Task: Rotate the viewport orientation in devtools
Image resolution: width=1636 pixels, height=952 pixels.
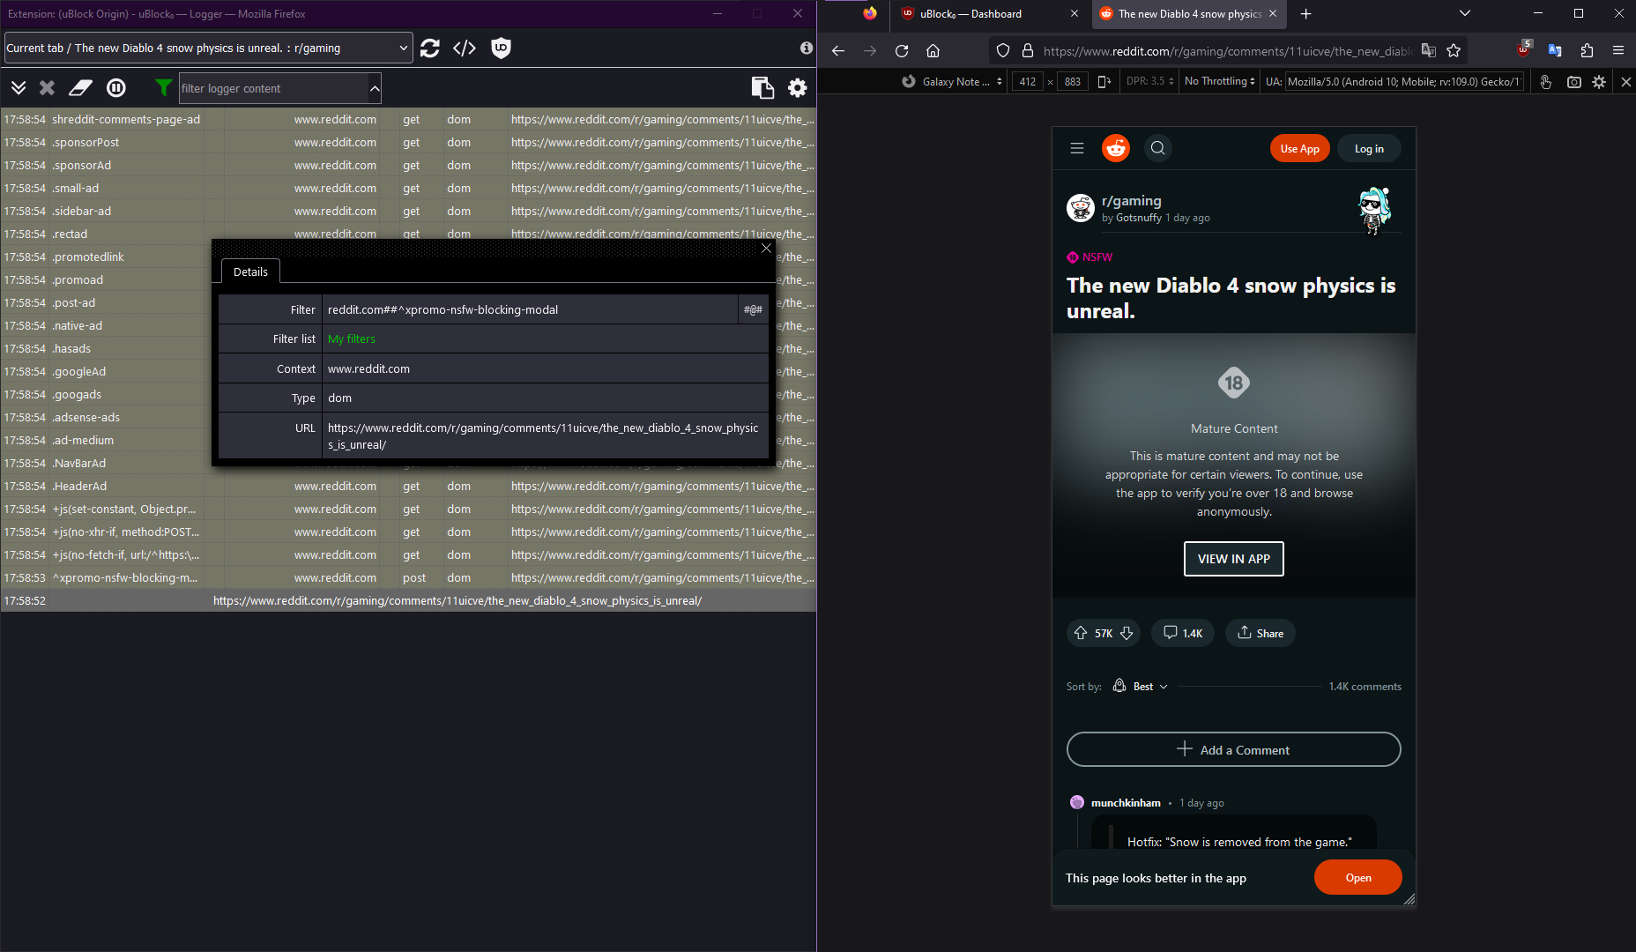Action: coord(1105,81)
